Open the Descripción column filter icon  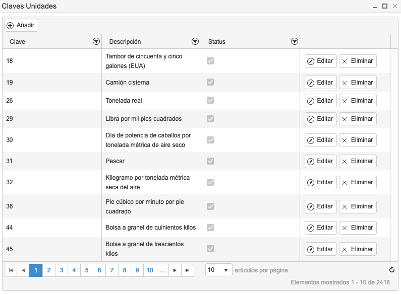[x=195, y=41]
